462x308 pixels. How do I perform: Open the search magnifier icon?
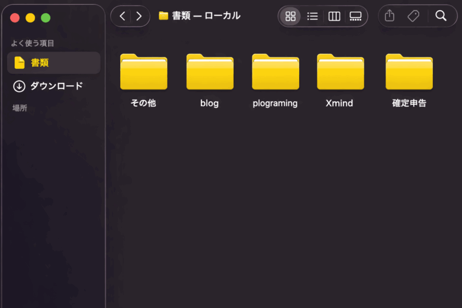[x=441, y=16]
